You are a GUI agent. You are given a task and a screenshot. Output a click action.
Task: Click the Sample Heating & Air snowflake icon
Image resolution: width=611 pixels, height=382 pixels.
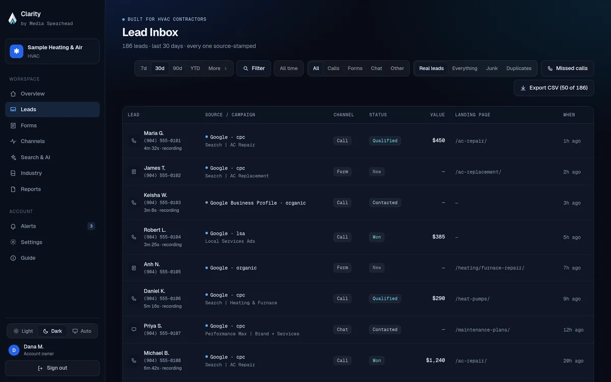17,51
